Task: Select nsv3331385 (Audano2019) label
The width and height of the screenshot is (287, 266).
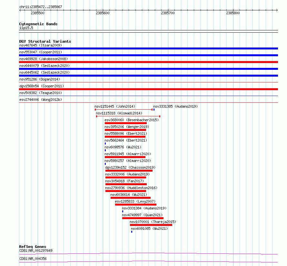Action: 175,106
